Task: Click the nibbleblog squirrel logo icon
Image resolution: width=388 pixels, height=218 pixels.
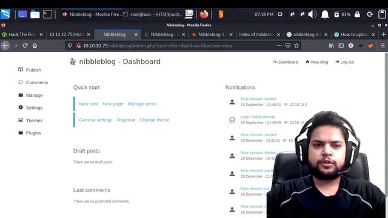Action: (73, 62)
